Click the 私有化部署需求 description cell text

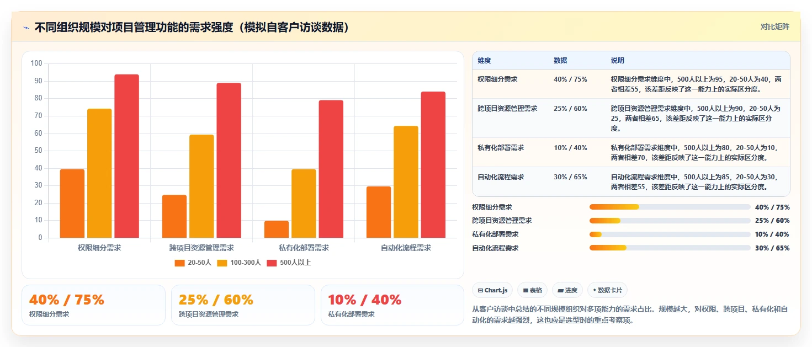[693, 152]
